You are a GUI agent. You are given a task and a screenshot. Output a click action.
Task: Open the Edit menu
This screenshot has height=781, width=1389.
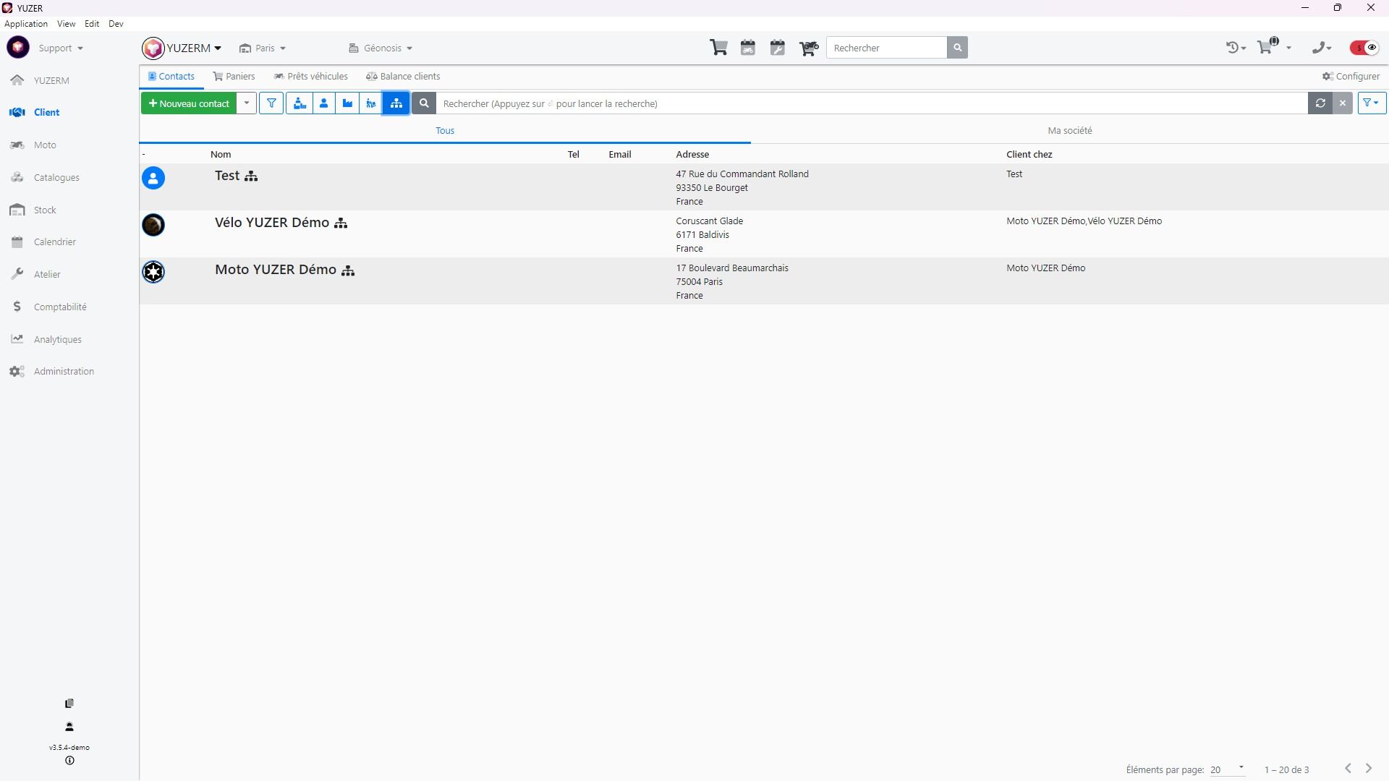coord(92,24)
